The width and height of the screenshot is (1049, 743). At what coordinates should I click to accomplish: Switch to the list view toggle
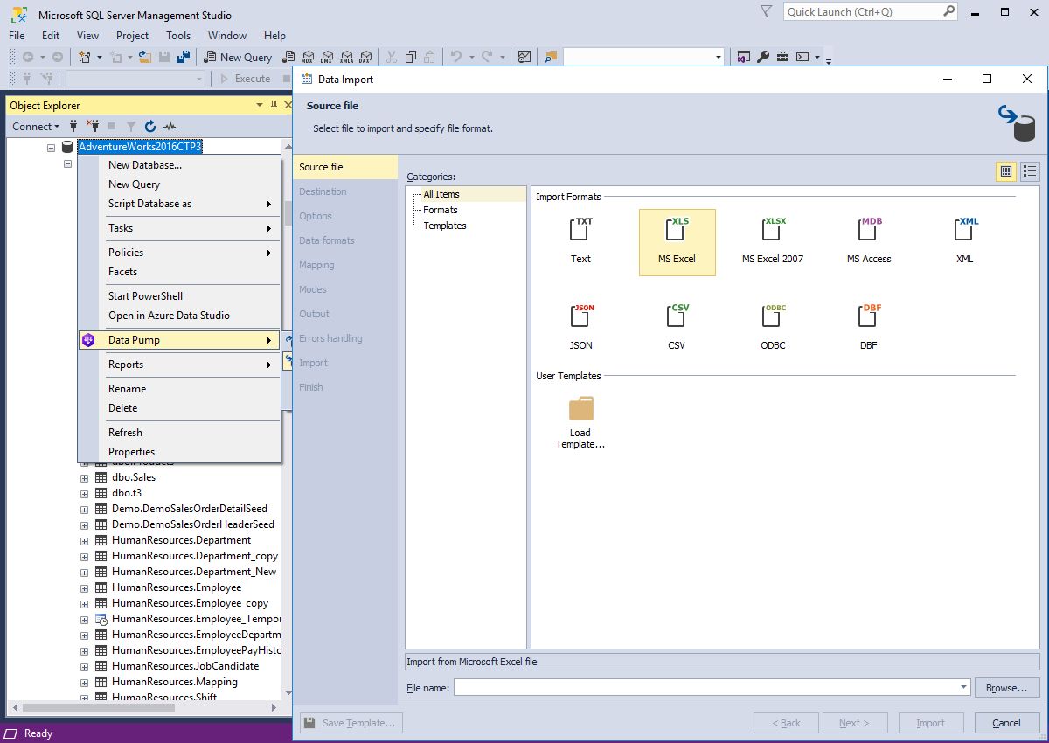click(x=1030, y=171)
